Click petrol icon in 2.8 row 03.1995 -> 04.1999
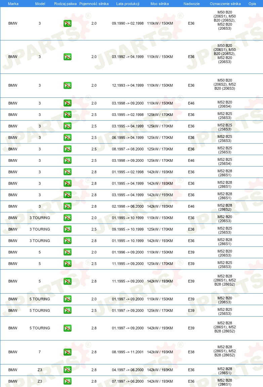 click(68, 195)
